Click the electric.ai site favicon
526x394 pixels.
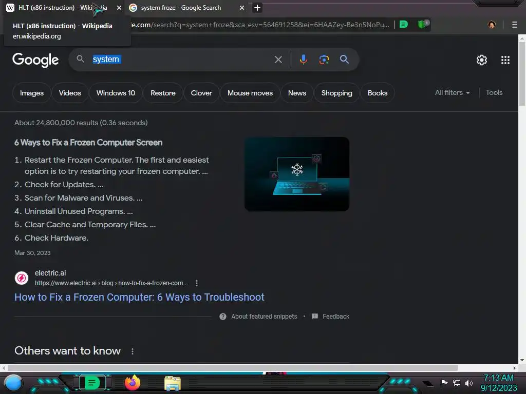point(22,278)
